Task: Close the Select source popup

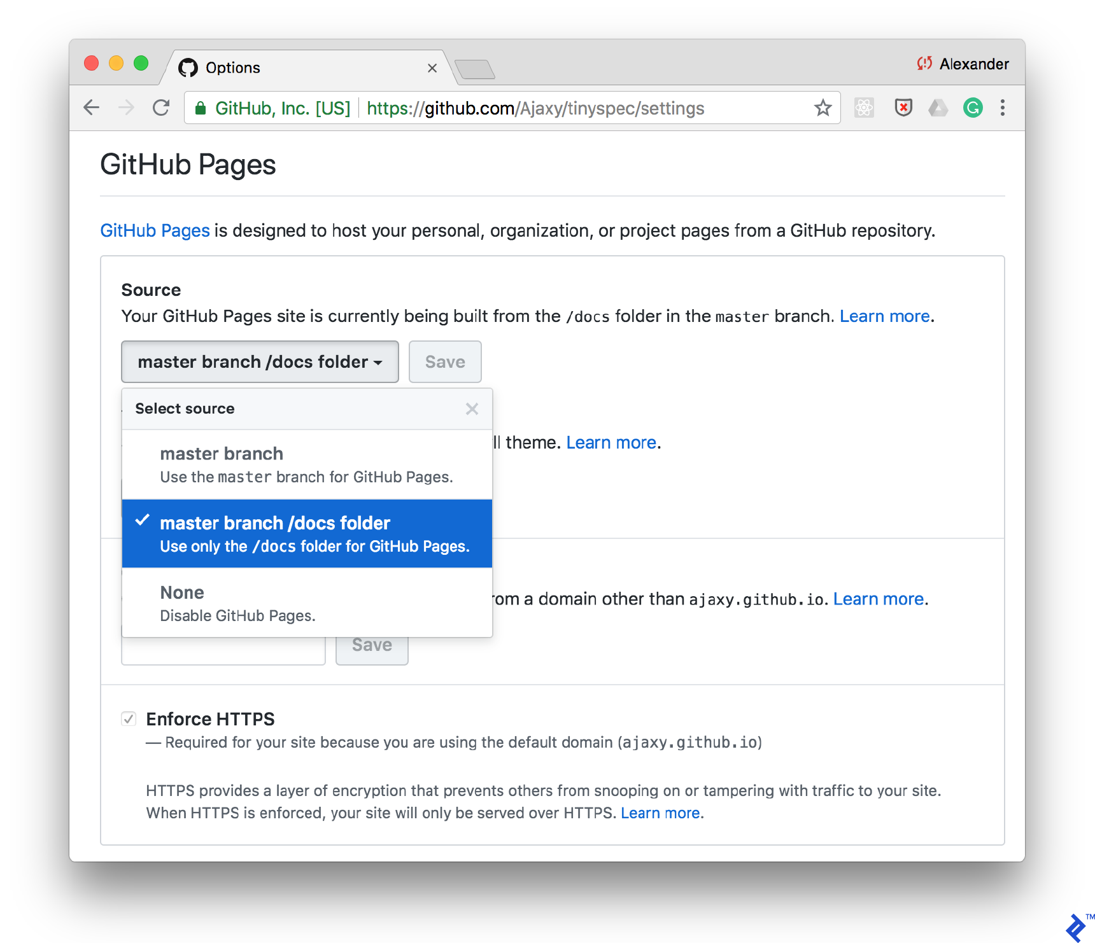Action: coord(472,409)
